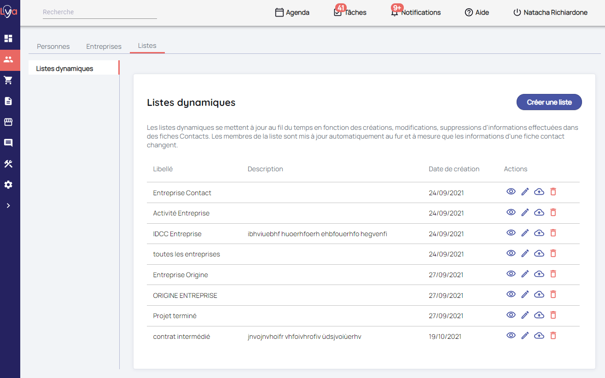View contrat intermédié list via eye icon

click(511, 336)
